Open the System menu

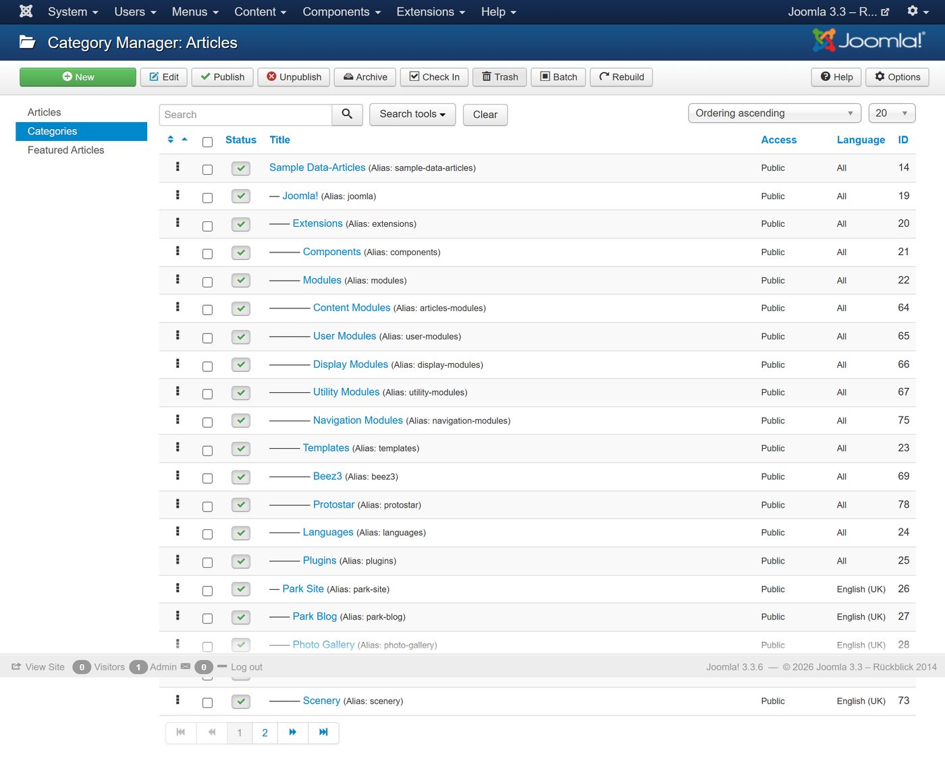click(x=73, y=11)
